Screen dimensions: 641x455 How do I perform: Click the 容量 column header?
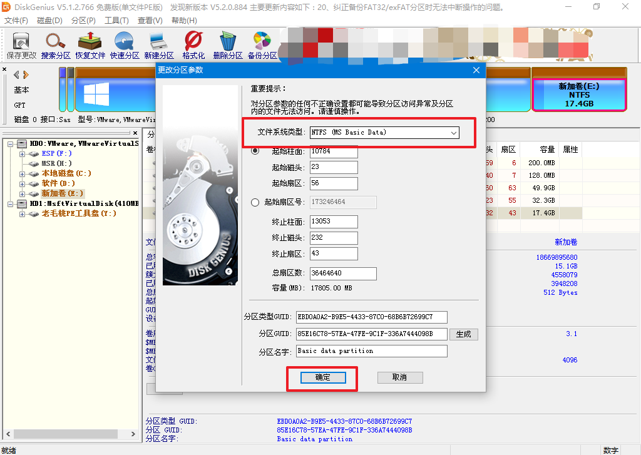pos(540,150)
